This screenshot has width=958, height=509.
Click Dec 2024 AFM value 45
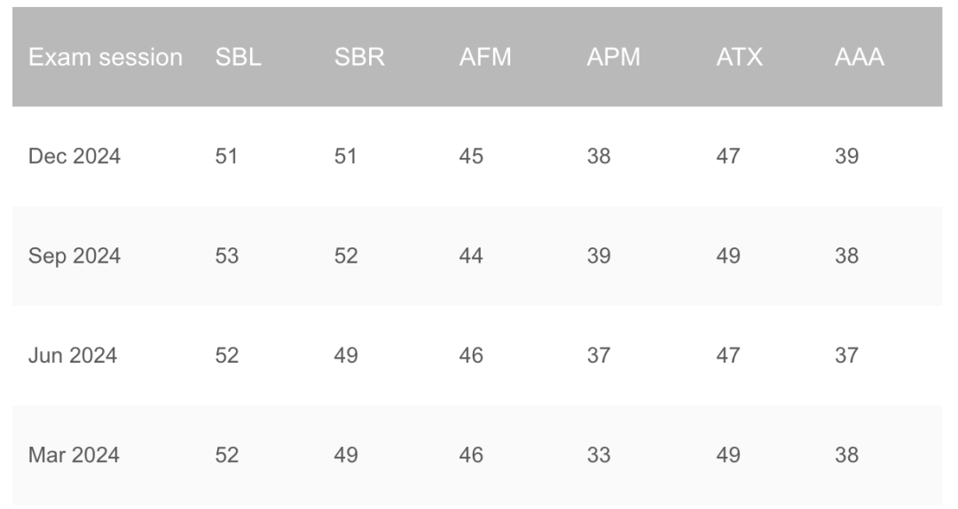click(471, 156)
